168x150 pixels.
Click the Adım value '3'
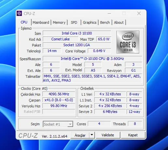133,64
